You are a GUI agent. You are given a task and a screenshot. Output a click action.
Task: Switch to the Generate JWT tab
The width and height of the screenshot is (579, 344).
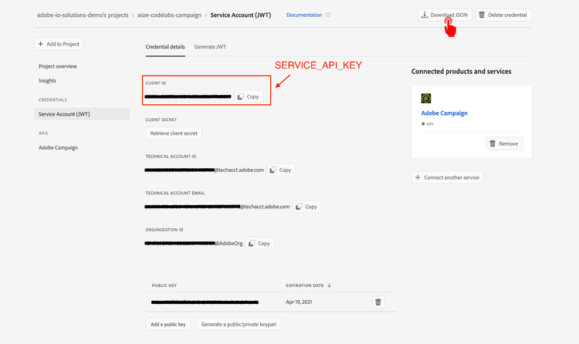(x=210, y=47)
